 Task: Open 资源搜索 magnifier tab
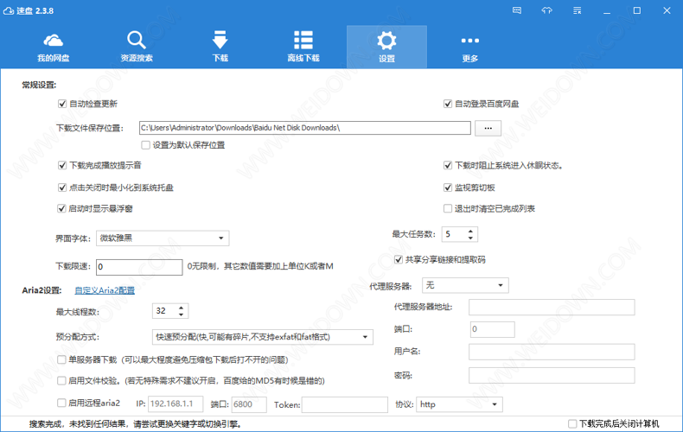[137, 47]
